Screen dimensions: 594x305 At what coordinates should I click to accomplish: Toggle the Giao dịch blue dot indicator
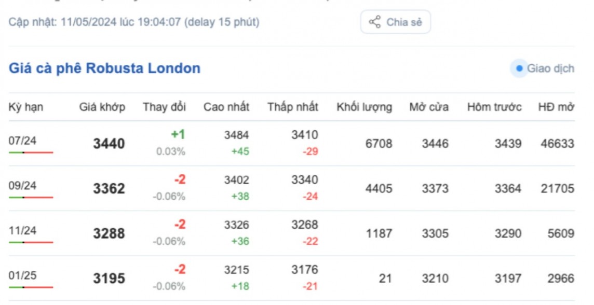[x=519, y=68]
